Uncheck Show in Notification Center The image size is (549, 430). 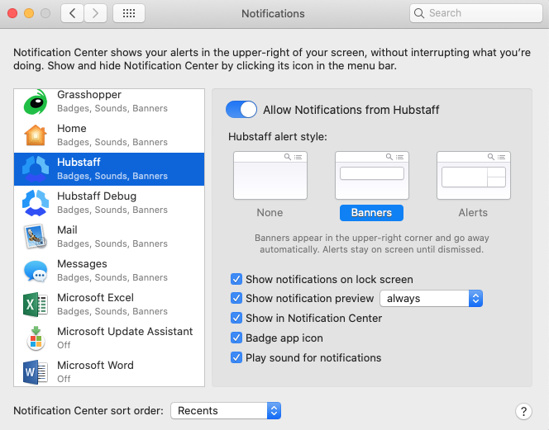click(236, 318)
